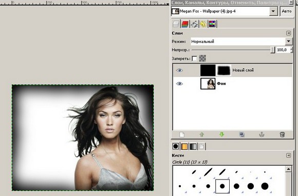Click the opacity slider handle
The width and height of the screenshot is (298, 196).
tap(272, 50)
